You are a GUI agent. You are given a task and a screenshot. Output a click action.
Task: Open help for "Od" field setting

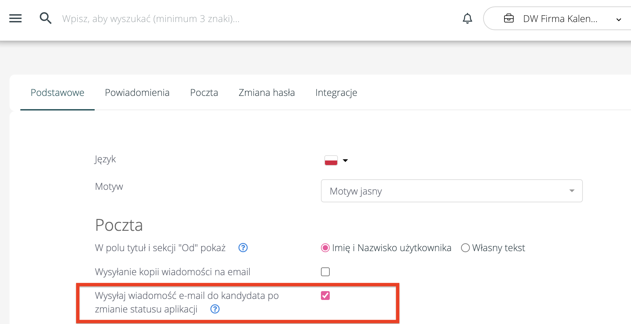coord(243,248)
